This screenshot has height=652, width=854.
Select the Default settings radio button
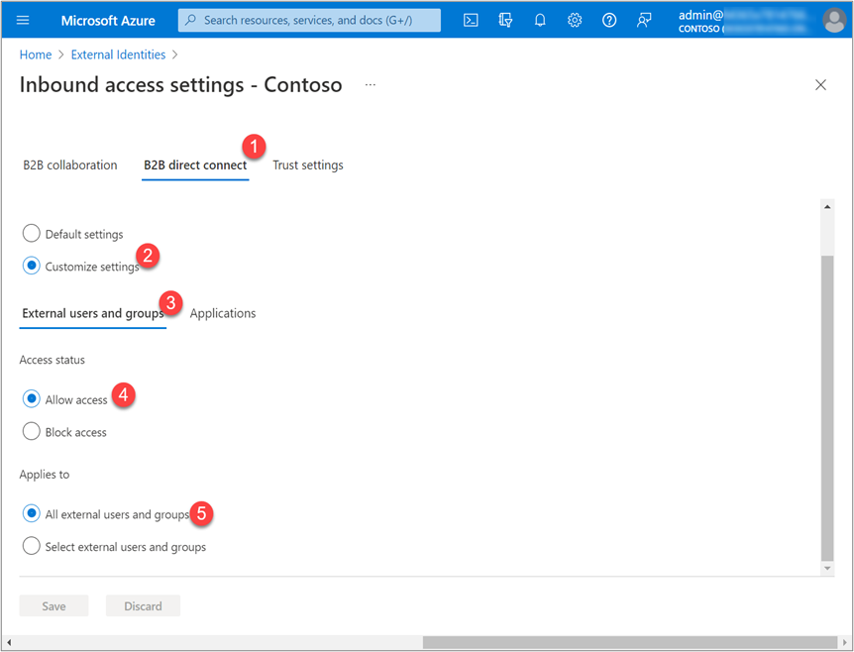[32, 234]
